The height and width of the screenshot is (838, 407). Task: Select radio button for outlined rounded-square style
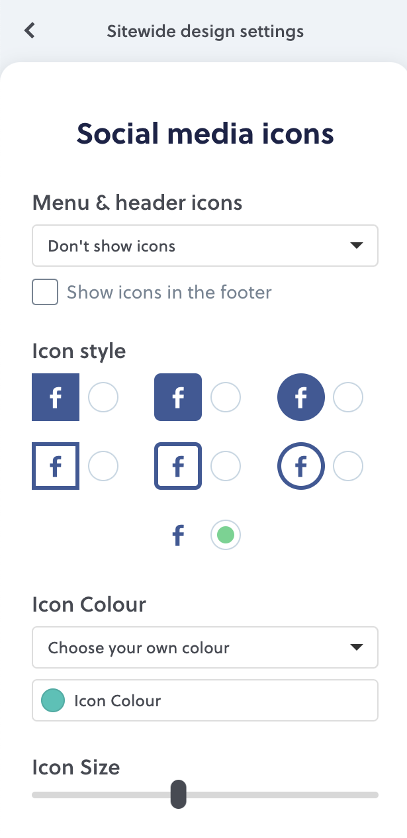click(x=226, y=466)
